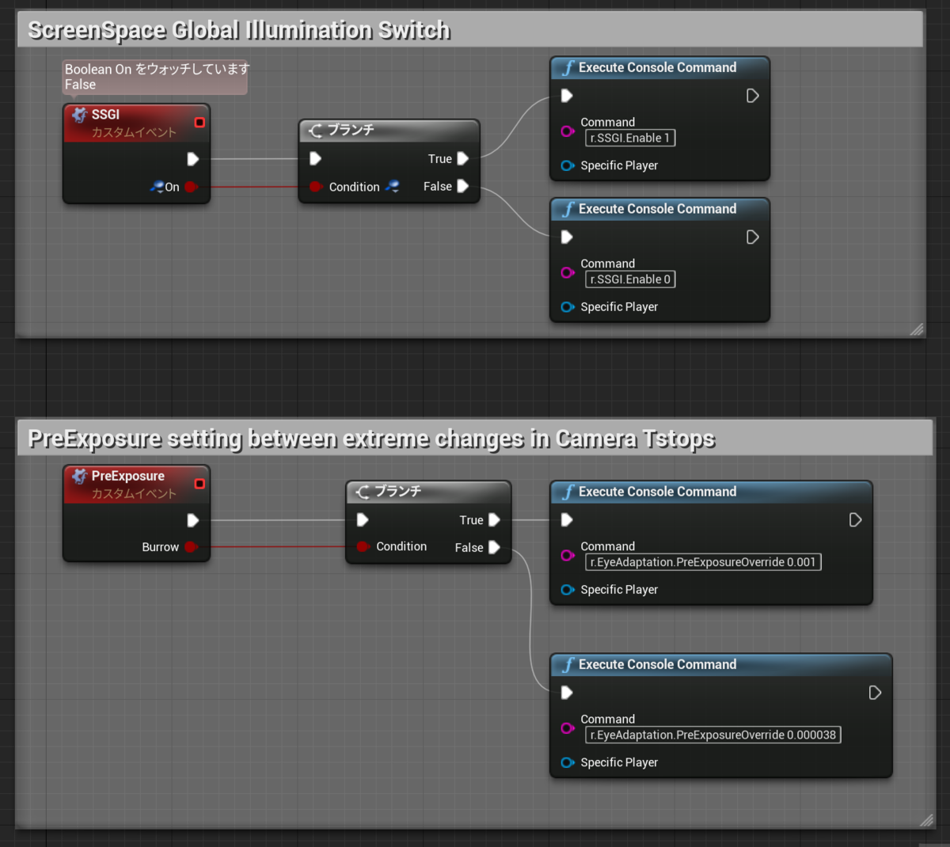
Task: Click the upper Branch node's False output pin
Action: pos(463,186)
